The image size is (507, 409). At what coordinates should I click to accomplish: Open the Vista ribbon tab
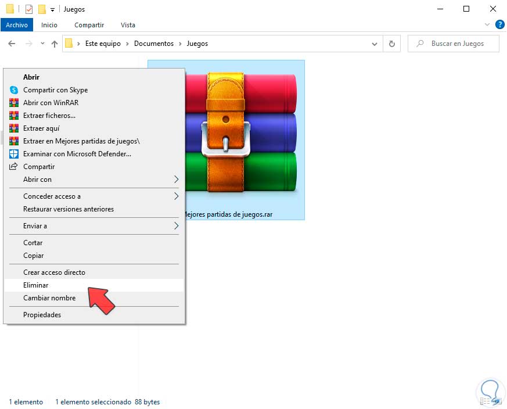point(128,25)
